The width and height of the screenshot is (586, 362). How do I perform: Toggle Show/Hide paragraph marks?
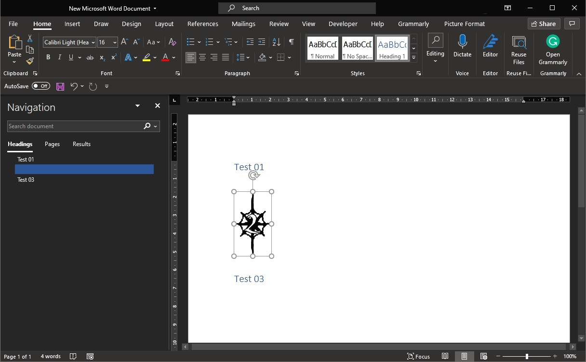coord(291,42)
